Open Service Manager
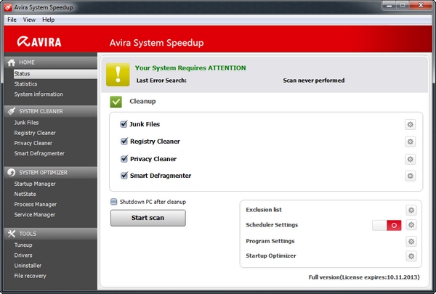Image resolution: width=436 pixels, height=294 pixels. [x=35, y=215]
